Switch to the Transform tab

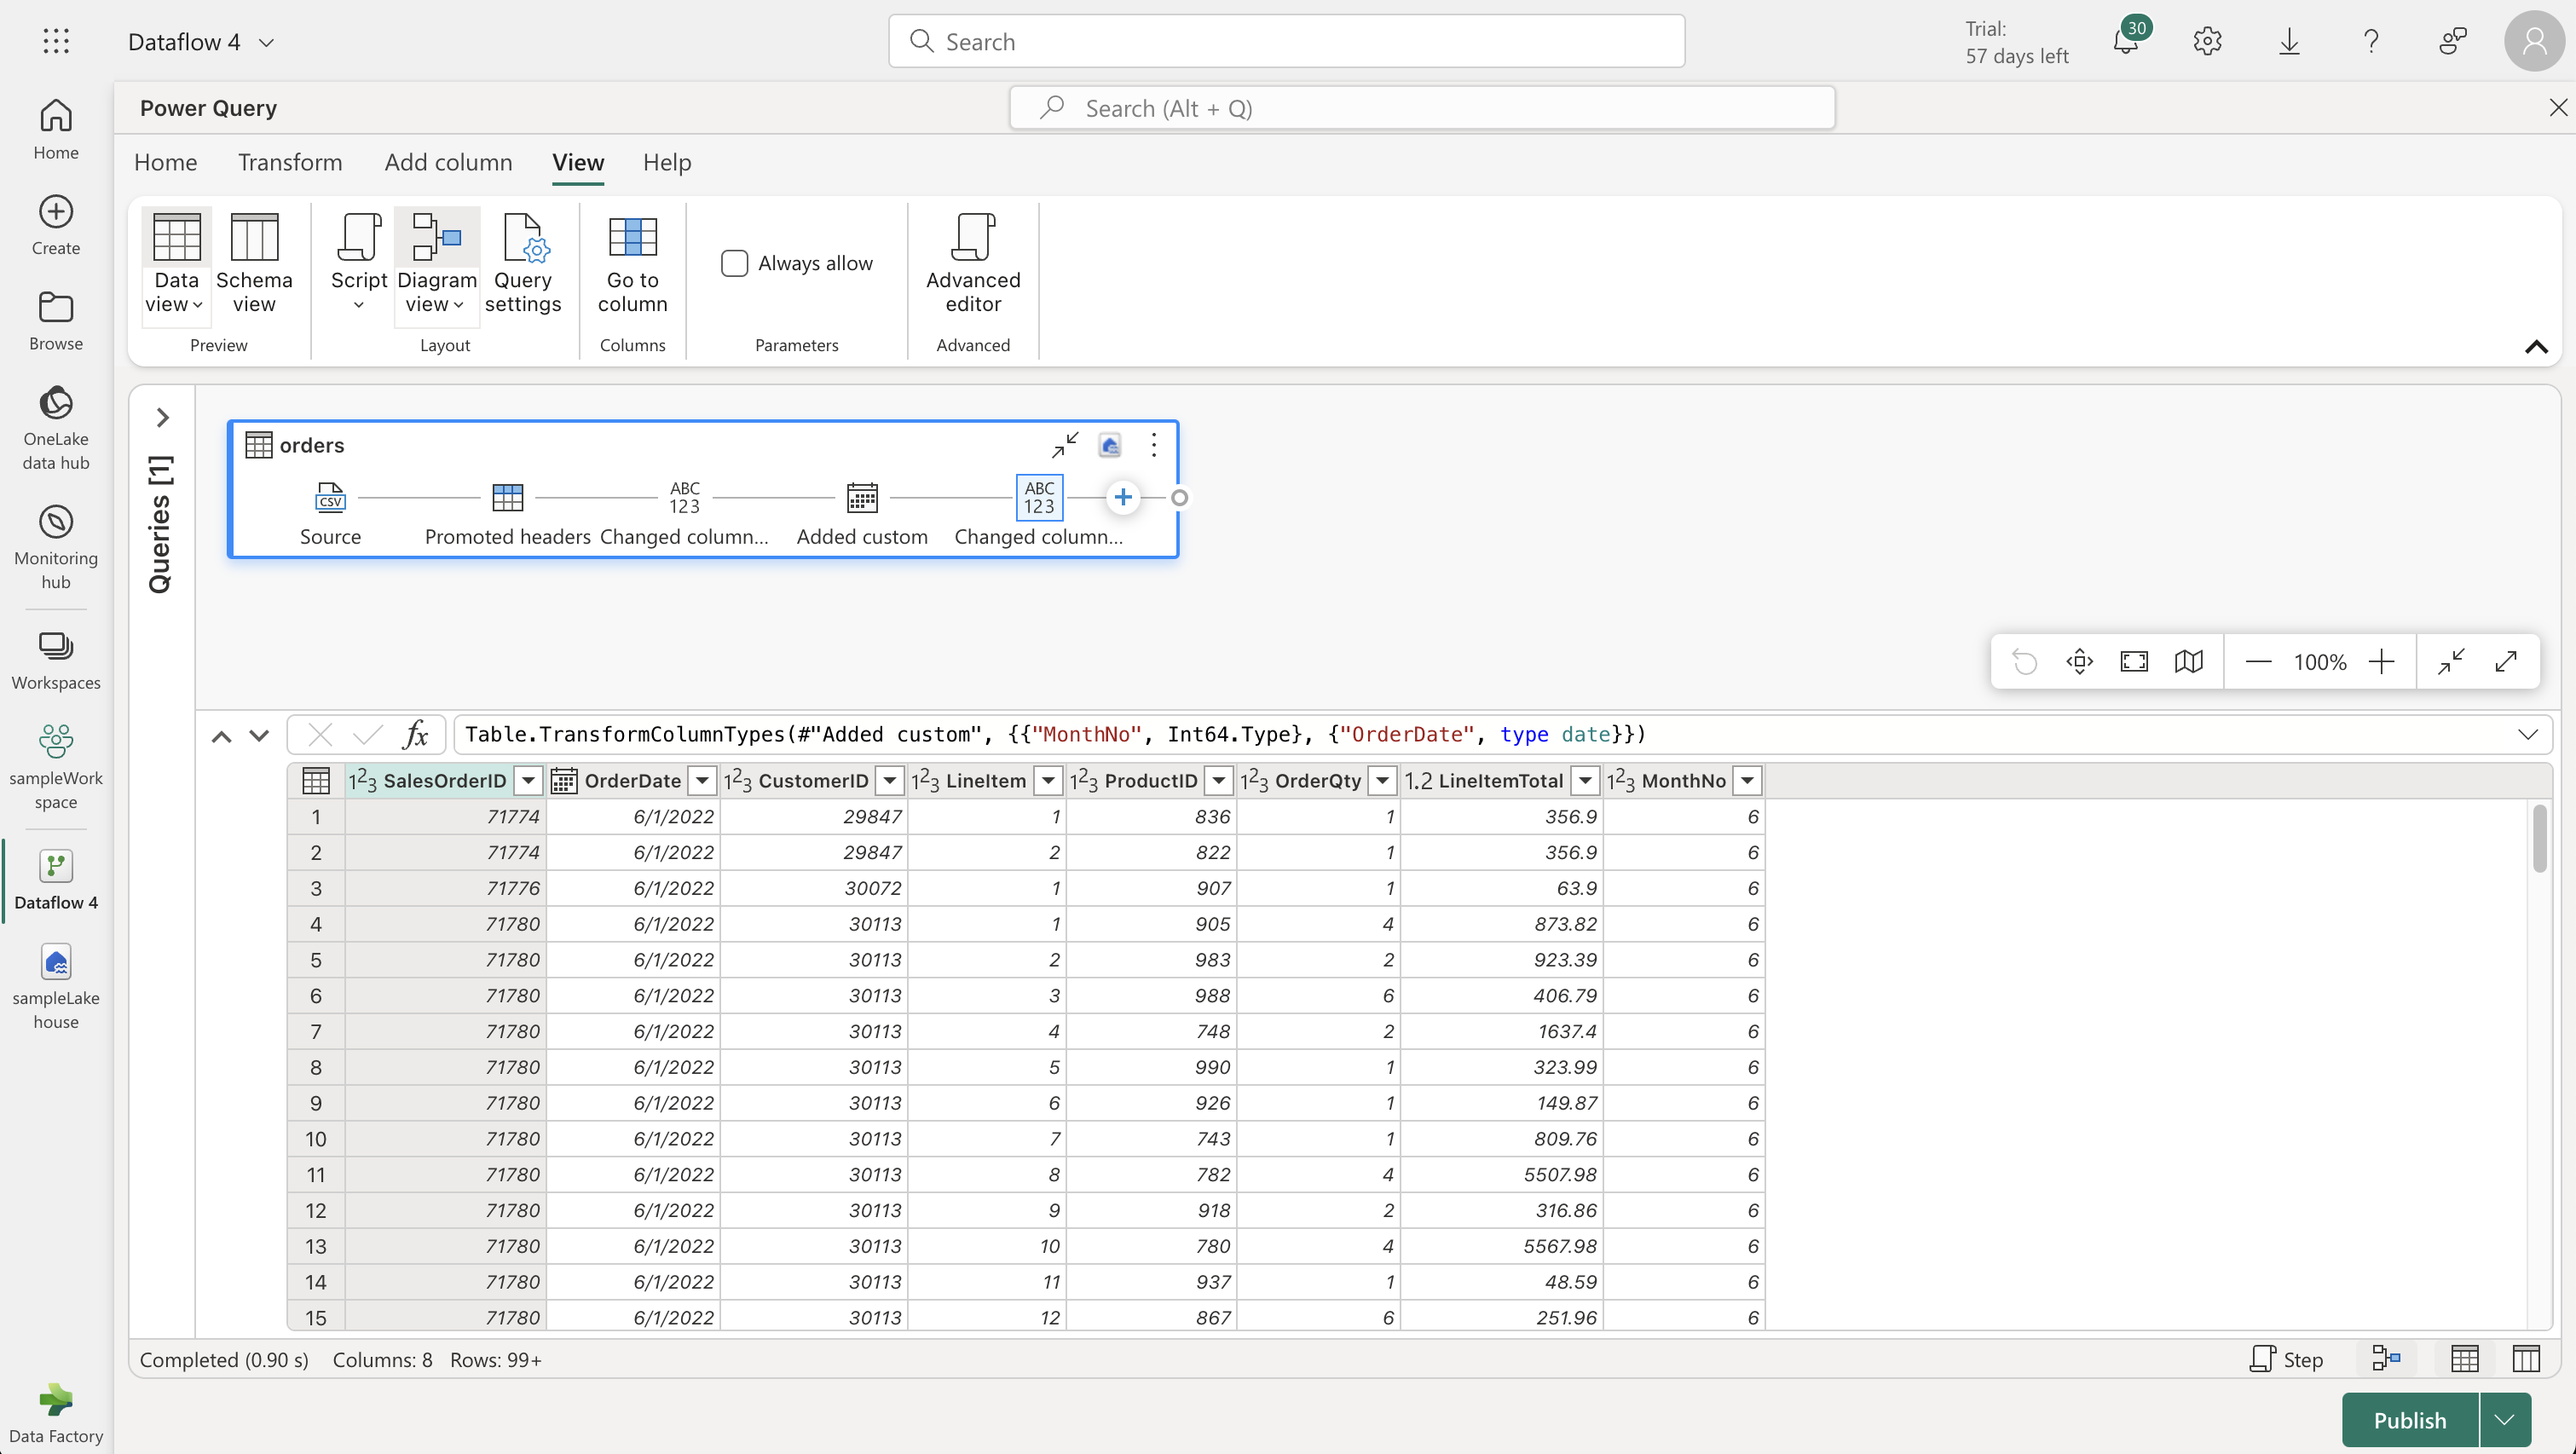point(290,162)
